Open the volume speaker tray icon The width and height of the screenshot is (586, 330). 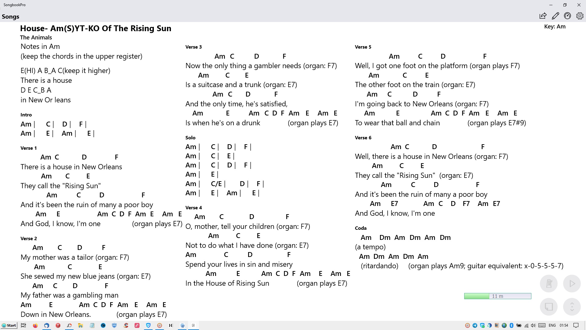click(533, 325)
